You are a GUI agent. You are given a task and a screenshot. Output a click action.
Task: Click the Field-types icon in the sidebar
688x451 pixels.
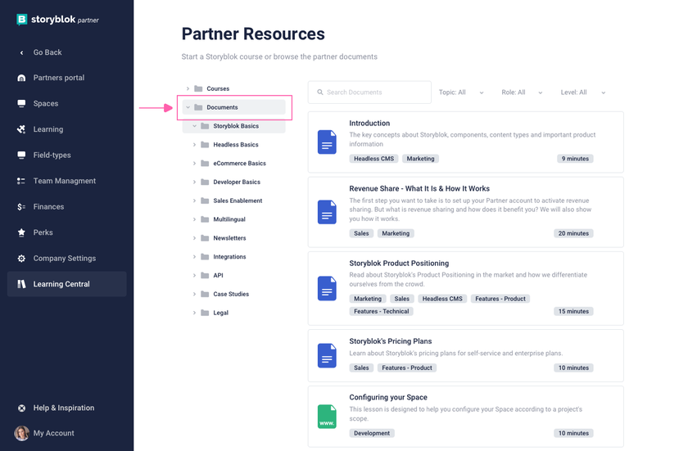[x=21, y=155]
